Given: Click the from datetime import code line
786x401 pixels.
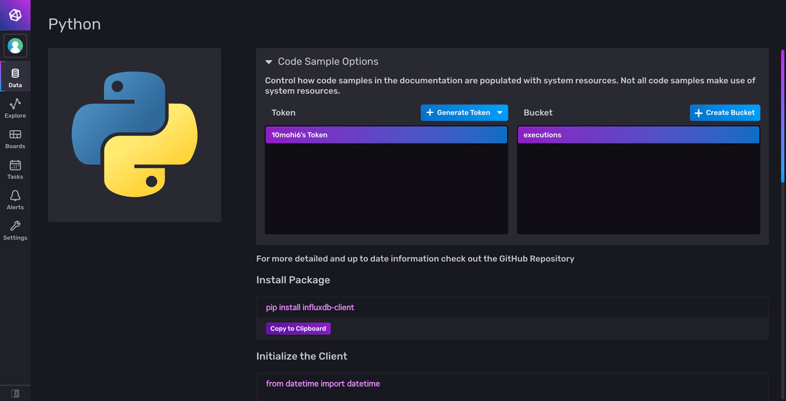Looking at the screenshot, I should 323,383.
